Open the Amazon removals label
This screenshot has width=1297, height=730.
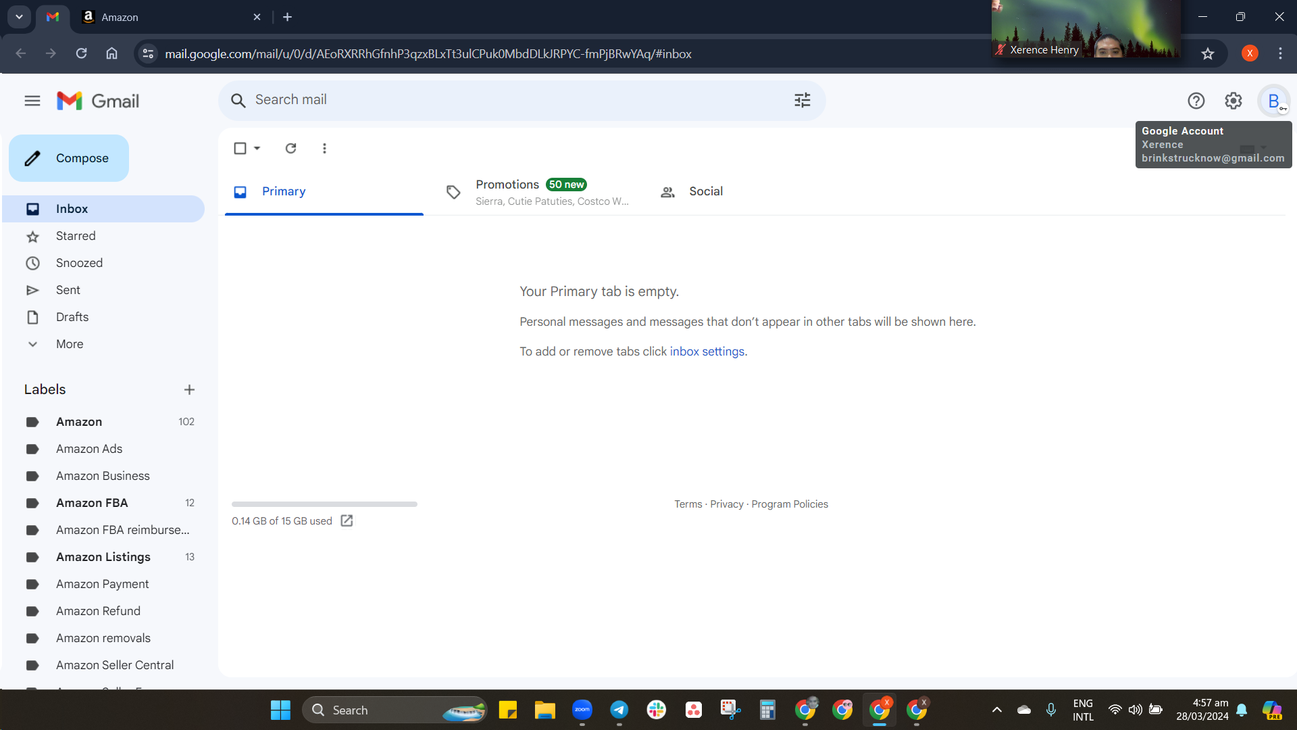pyautogui.click(x=103, y=638)
